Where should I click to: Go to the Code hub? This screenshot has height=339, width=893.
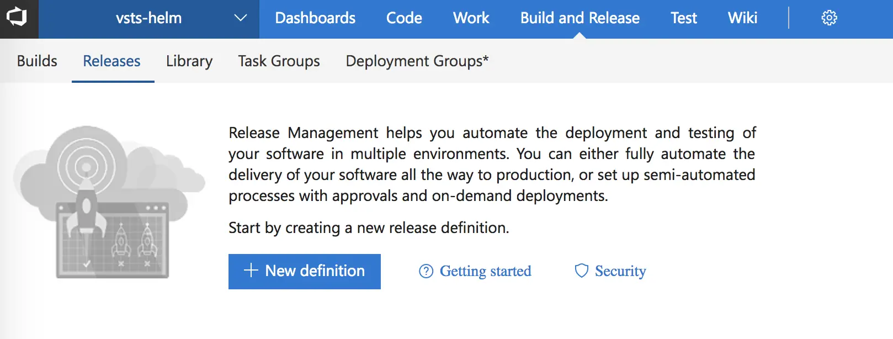(x=404, y=18)
